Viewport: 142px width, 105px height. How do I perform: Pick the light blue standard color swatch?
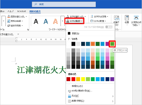tap(98, 79)
